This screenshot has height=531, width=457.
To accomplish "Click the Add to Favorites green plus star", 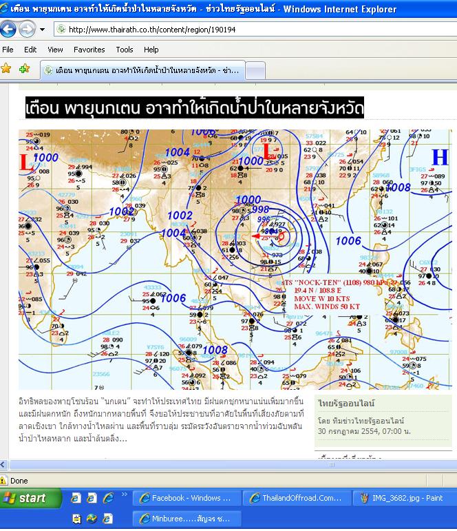I will 24,69.
